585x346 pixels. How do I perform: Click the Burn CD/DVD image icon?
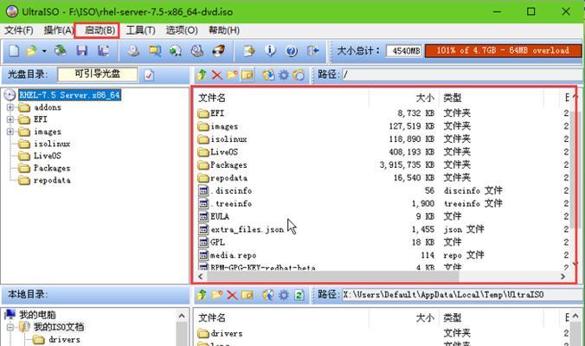(x=219, y=51)
